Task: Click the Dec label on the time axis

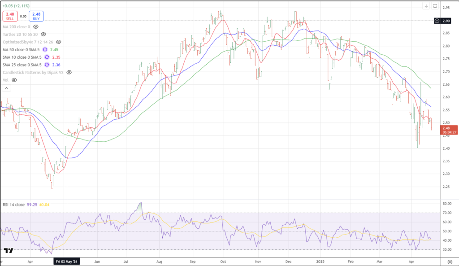Action: tap(288, 262)
